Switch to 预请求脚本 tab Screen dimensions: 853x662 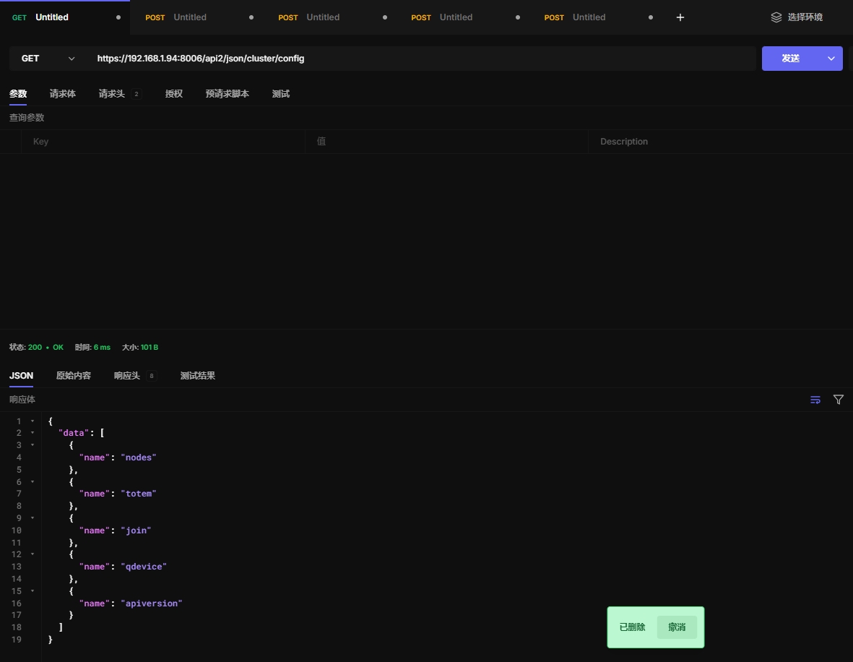[x=227, y=94]
